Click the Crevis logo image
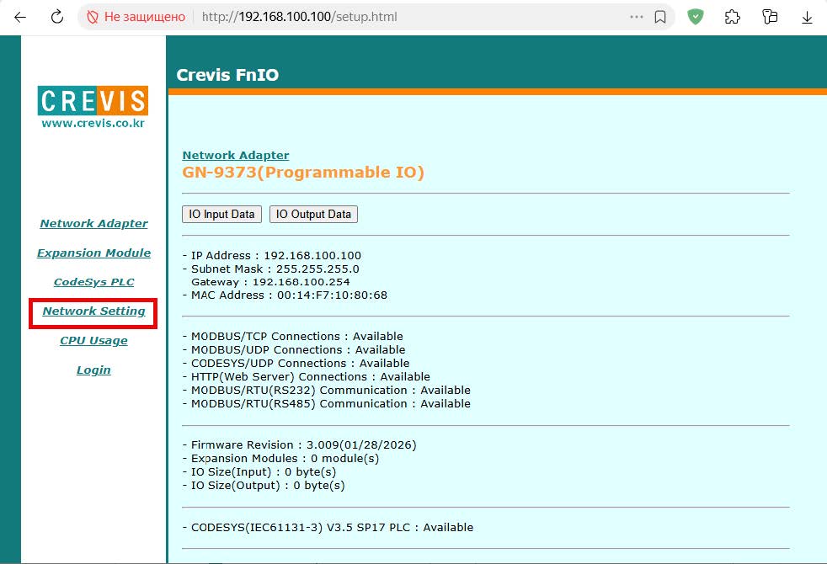 [x=93, y=100]
